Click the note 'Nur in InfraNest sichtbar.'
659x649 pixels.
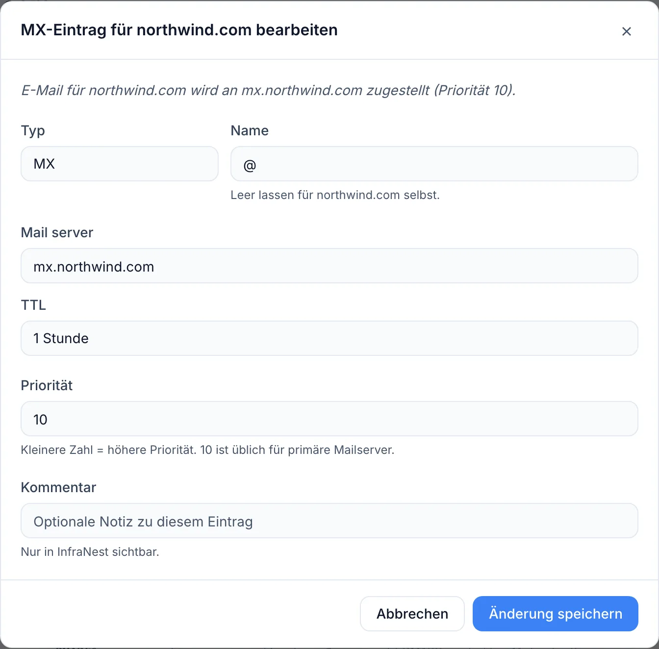tap(90, 552)
